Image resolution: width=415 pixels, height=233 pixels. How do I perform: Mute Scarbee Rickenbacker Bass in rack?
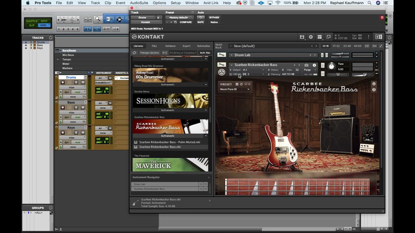click(323, 74)
